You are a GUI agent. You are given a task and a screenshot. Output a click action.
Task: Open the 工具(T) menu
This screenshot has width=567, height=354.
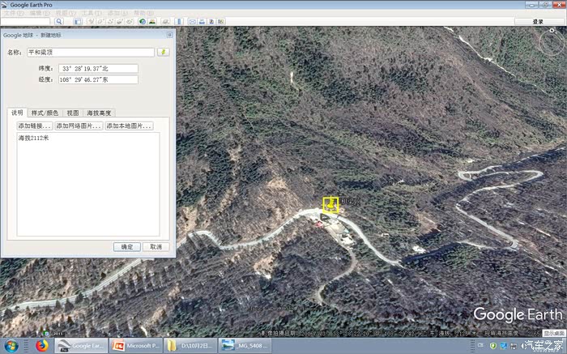pos(92,13)
